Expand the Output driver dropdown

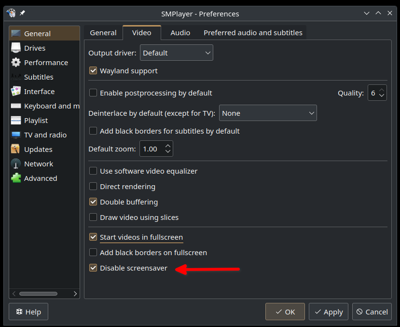[x=177, y=53]
